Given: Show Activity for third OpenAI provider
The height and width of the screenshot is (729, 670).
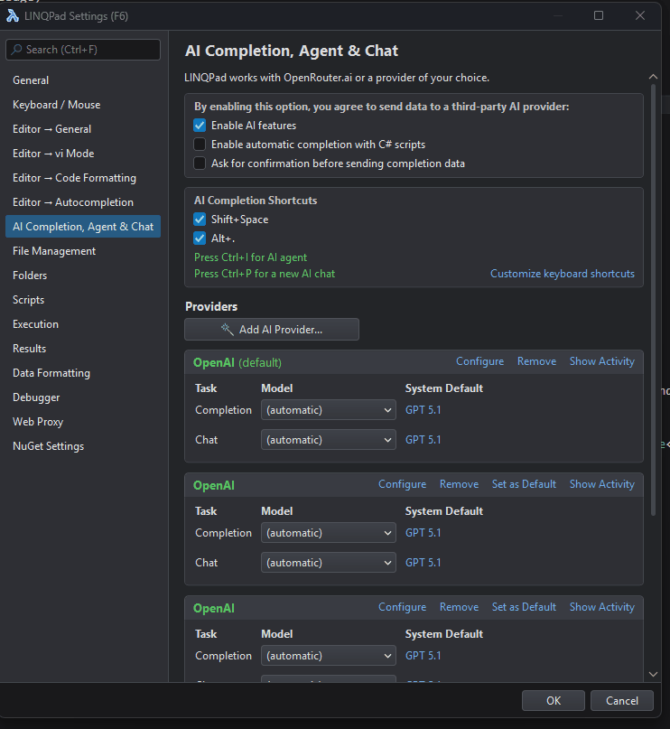Looking at the screenshot, I should point(602,607).
